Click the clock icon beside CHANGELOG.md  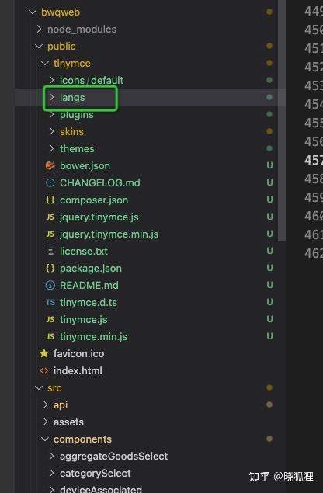pyautogui.click(x=50, y=182)
